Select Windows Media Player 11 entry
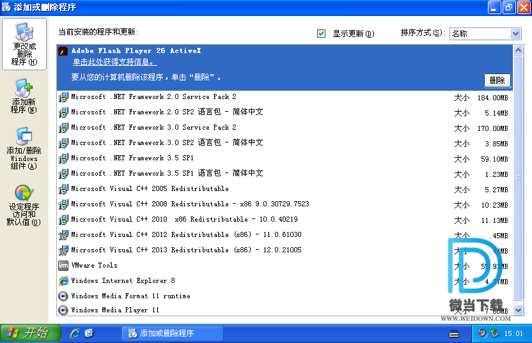The image size is (532, 343). 285,310
